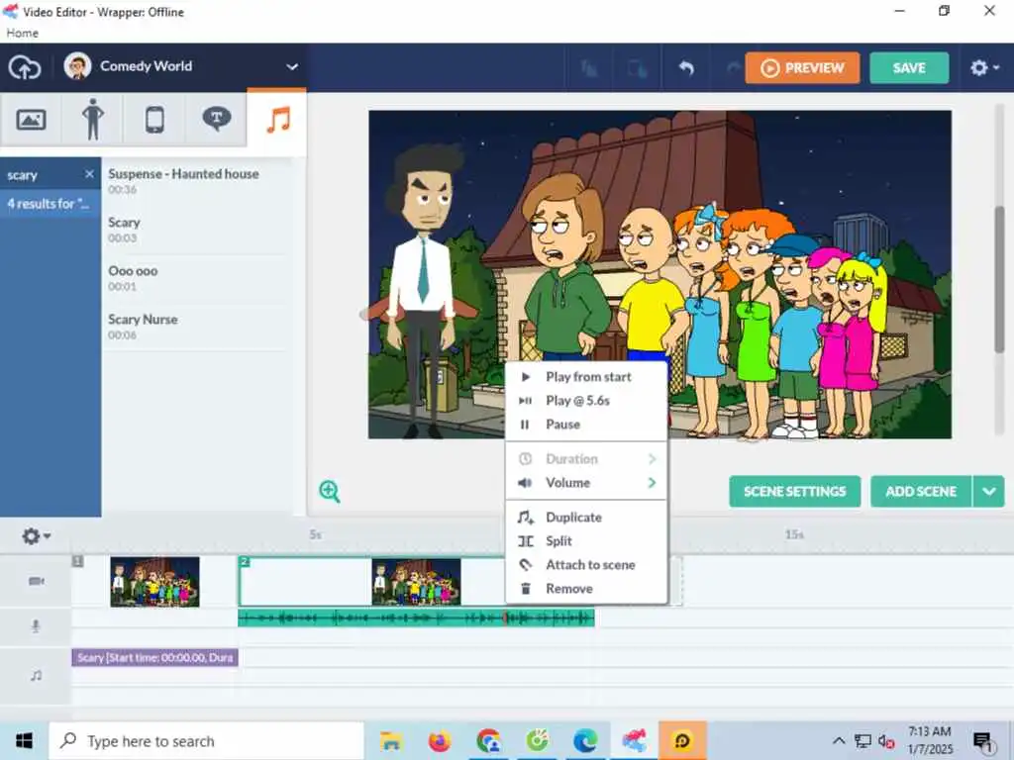
Task: Select the music note sound tab
Action: [x=277, y=120]
